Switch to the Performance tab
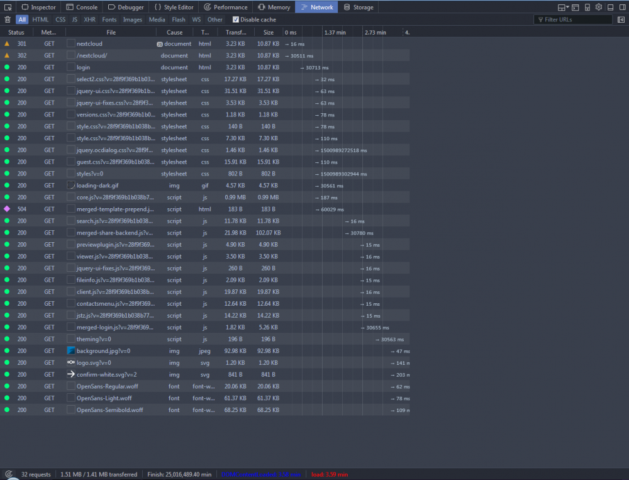Screen dimensions: 629x480 point(225,7)
